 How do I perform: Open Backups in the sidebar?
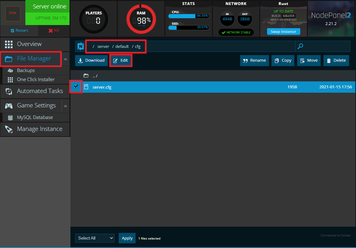pos(26,70)
